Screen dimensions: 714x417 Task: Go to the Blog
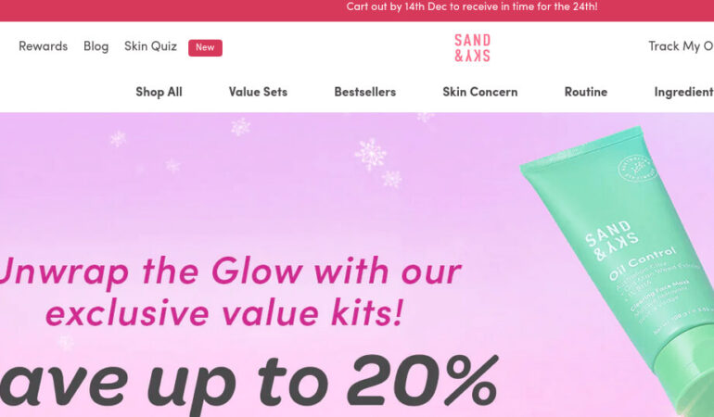(96, 46)
